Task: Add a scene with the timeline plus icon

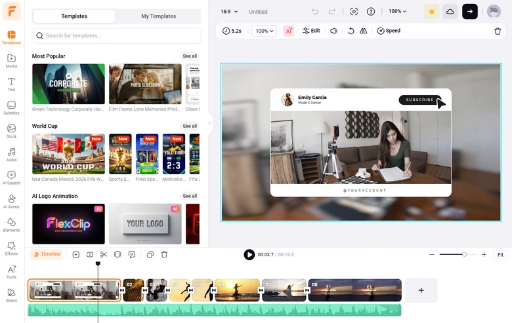Action: pos(75,255)
